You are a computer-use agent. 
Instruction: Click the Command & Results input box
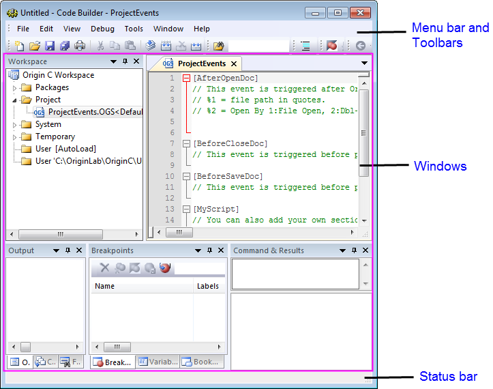click(295, 274)
